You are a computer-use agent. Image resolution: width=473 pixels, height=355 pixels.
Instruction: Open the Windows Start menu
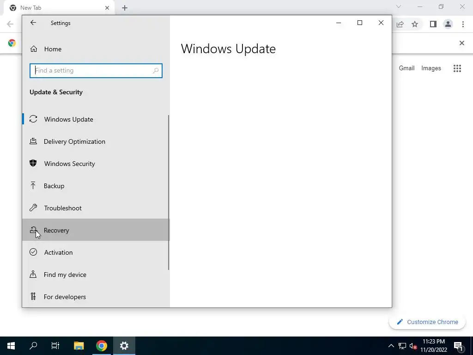pyautogui.click(x=11, y=346)
